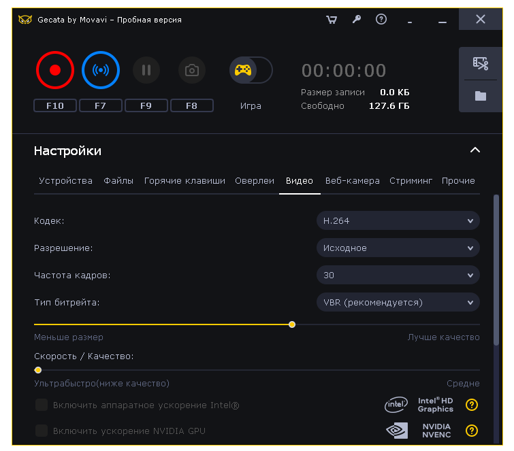Click the 127.6 ГБ free space value
Screen dimensions: 514x451
(x=389, y=106)
